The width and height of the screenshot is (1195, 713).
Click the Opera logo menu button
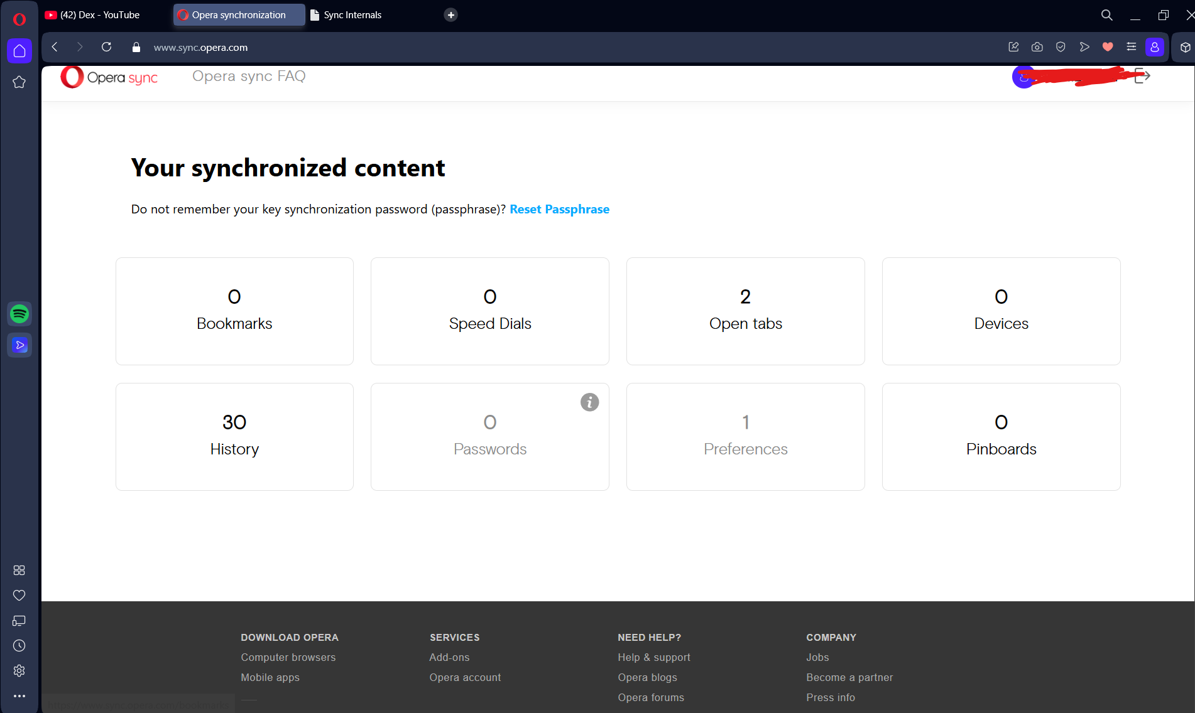[19, 18]
